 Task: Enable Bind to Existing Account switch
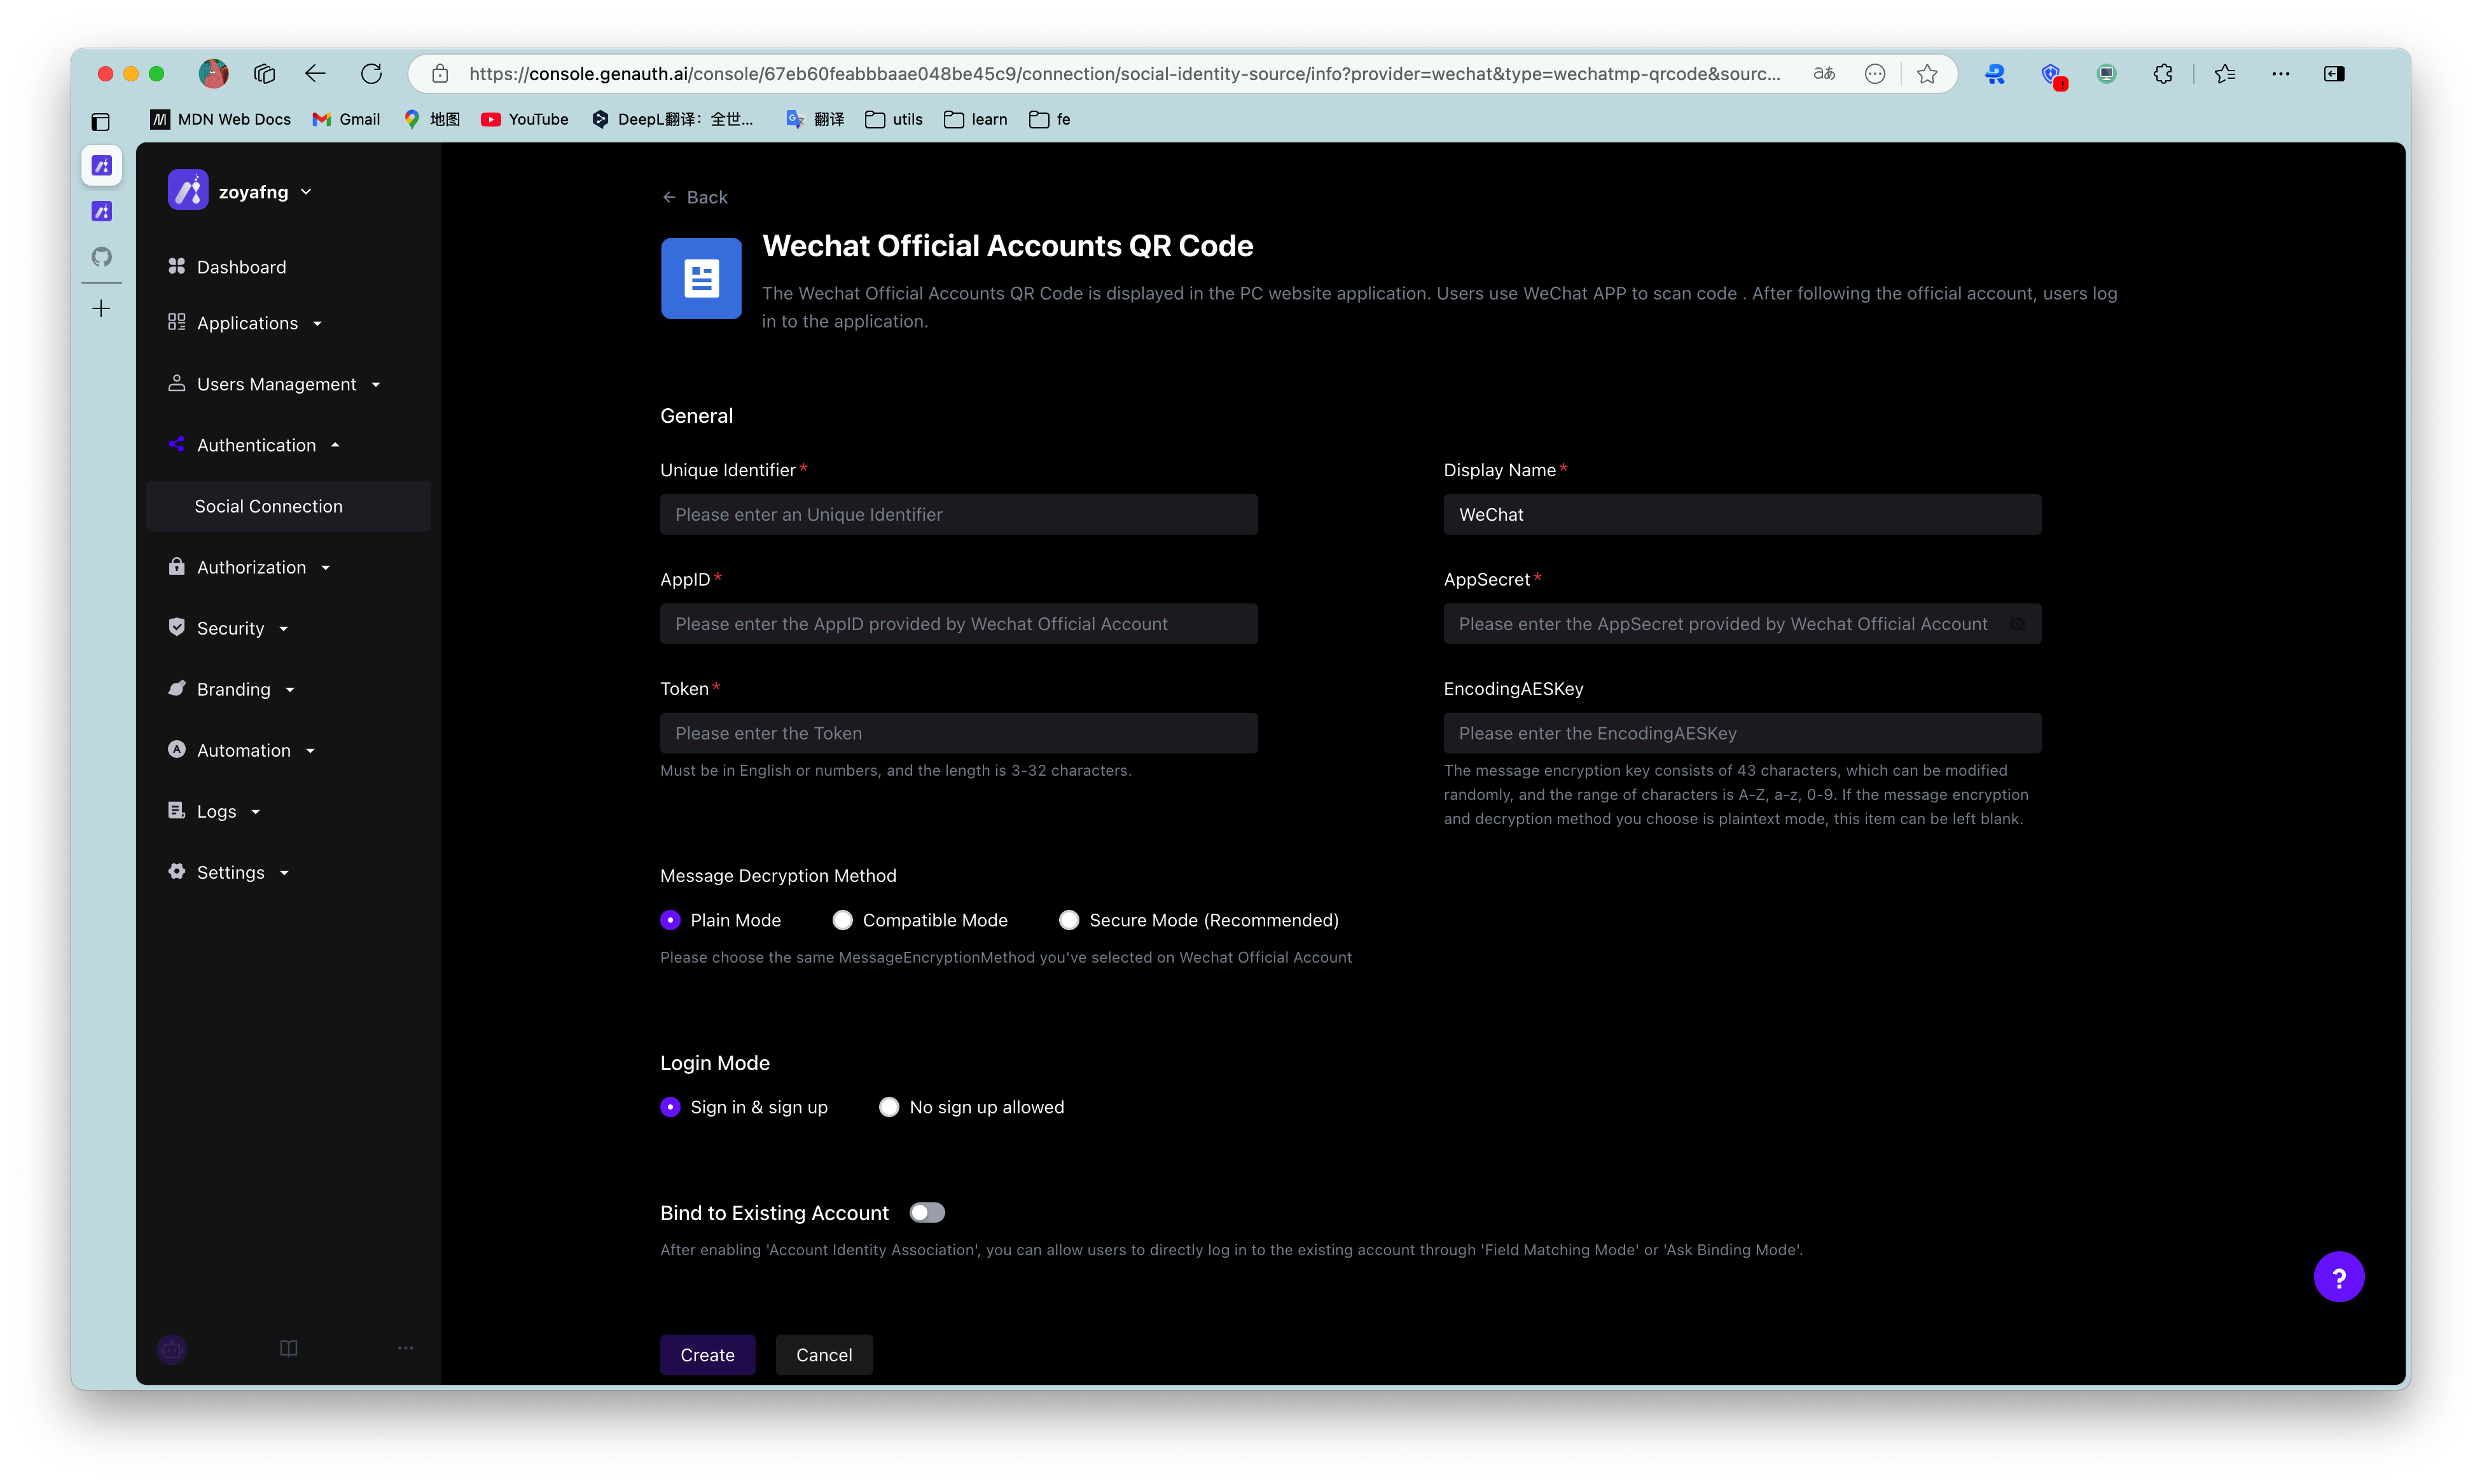[x=926, y=1213]
